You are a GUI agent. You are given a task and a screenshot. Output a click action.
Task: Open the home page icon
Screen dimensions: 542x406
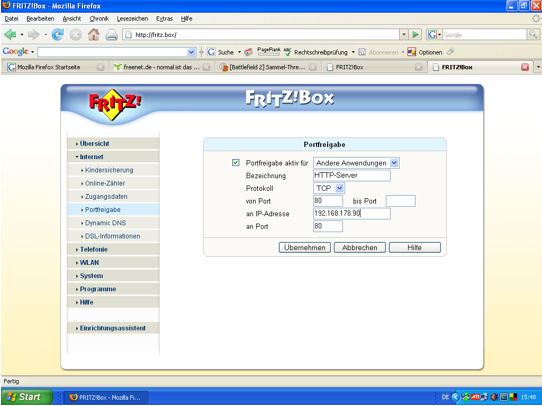click(93, 34)
